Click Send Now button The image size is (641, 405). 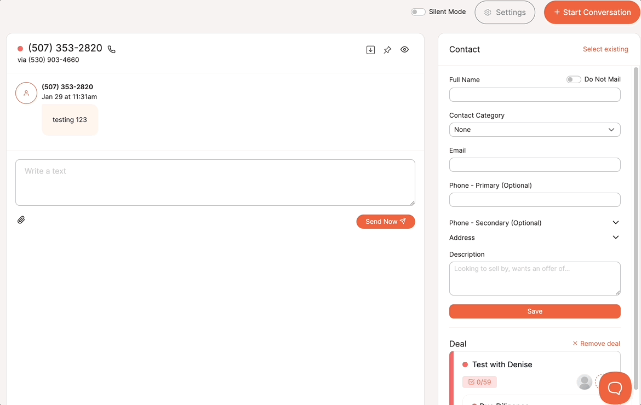(x=386, y=222)
